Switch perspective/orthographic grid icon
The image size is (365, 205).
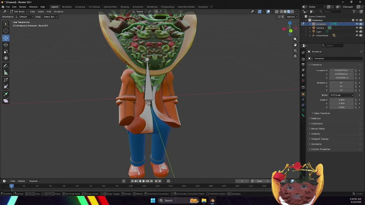coord(295,56)
